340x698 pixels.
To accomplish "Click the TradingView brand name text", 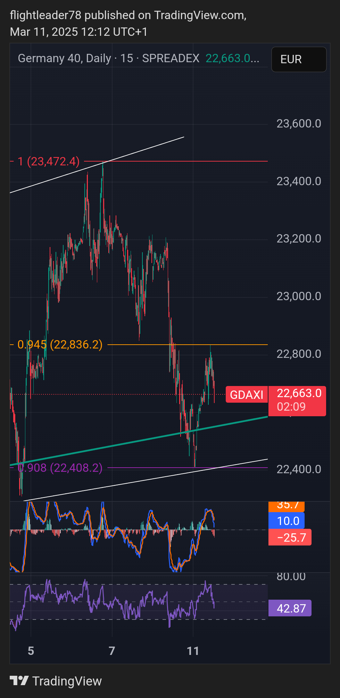I will (67, 681).
